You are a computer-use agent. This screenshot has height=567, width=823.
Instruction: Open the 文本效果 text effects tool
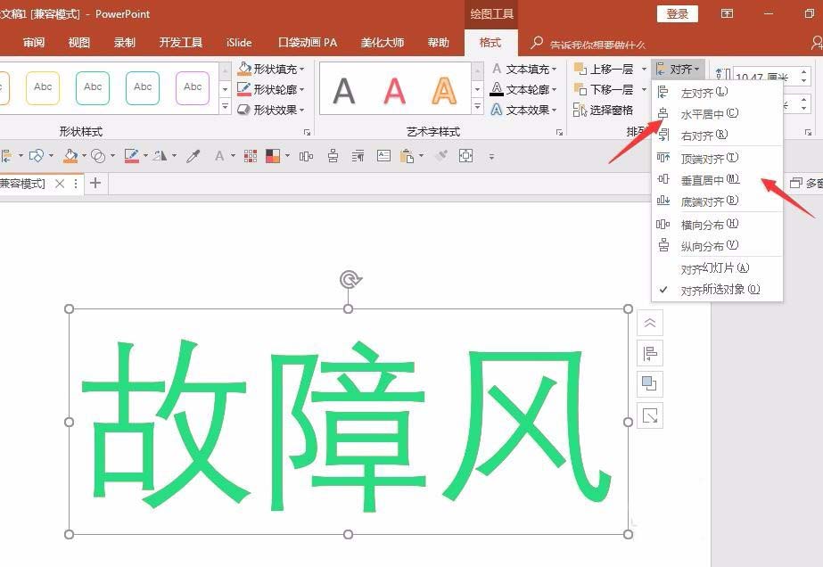pyautogui.click(x=523, y=110)
